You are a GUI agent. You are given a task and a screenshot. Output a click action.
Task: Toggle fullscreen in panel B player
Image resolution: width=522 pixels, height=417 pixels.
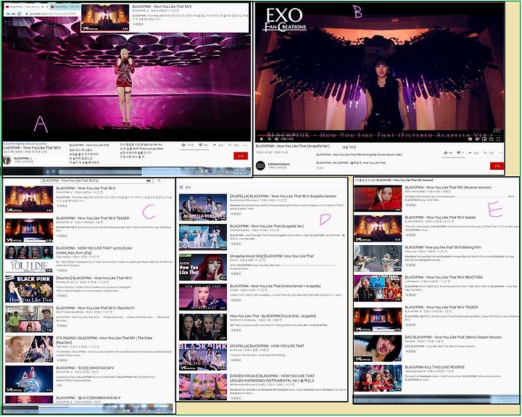coord(498,139)
